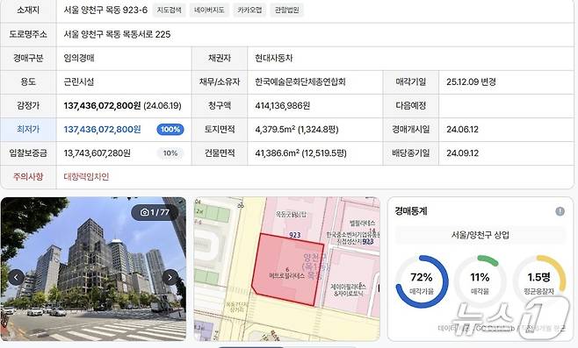This screenshot has height=348, width=578.
Task: Click the 대항력임차인 caution text
Action: pyautogui.click(x=86, y=176)
